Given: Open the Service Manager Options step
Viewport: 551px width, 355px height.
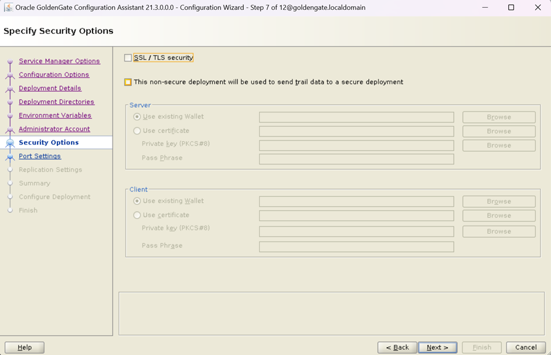Looking at the screenshot, I should coord(59,61).
